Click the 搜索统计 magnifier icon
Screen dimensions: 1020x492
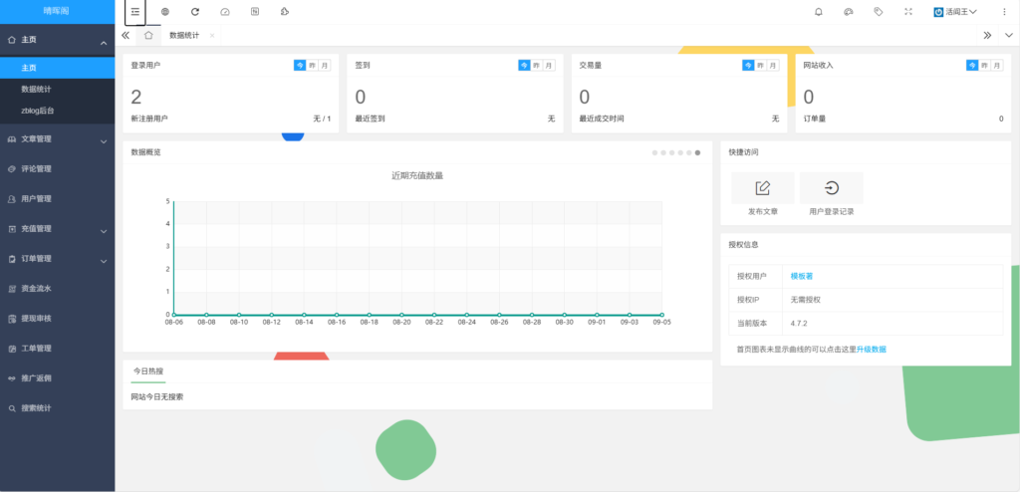(x=11, y=408)
